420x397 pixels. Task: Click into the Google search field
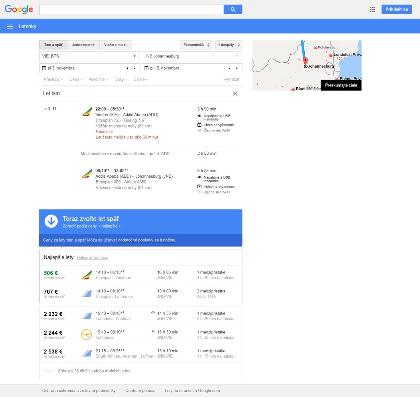(x=132, y=9)
